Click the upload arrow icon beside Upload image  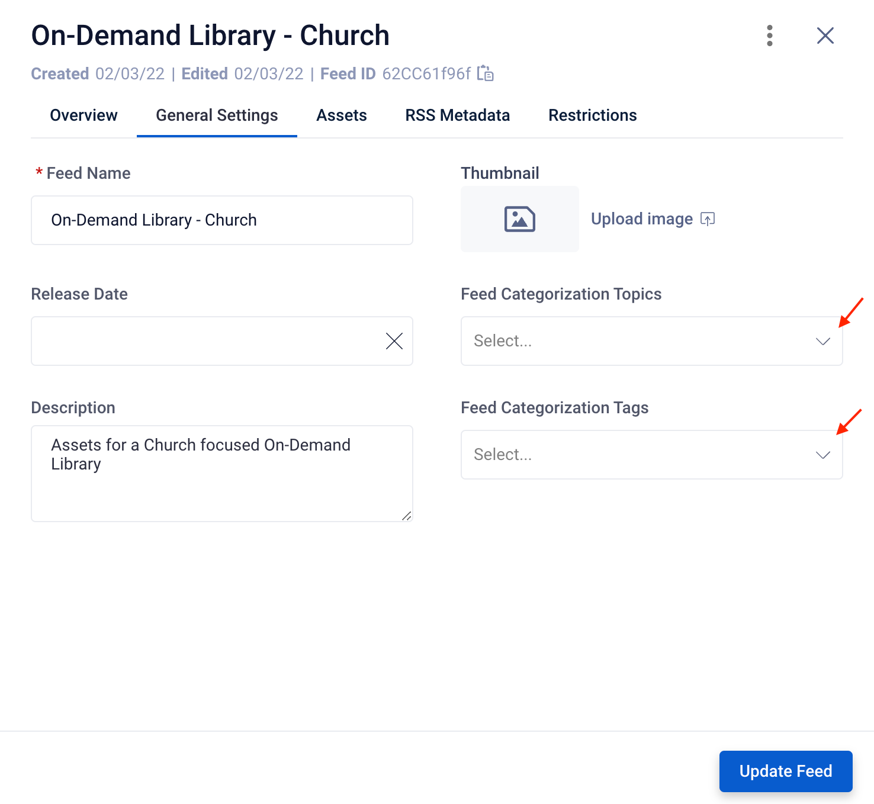point(708,219)
